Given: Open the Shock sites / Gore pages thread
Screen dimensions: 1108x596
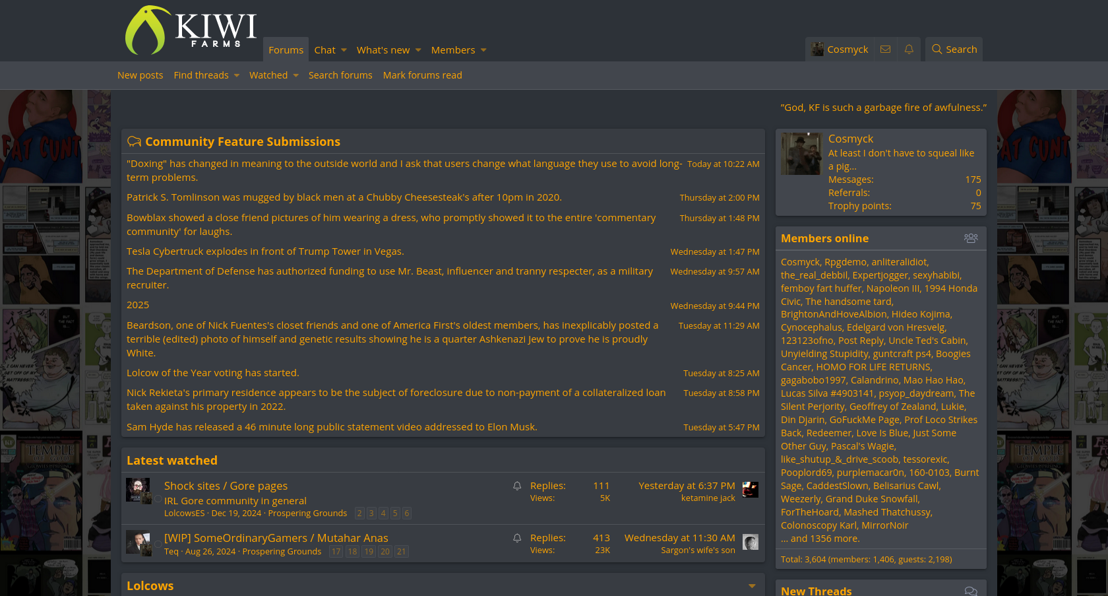Looking at the screenshot, I should click(226, 486).
